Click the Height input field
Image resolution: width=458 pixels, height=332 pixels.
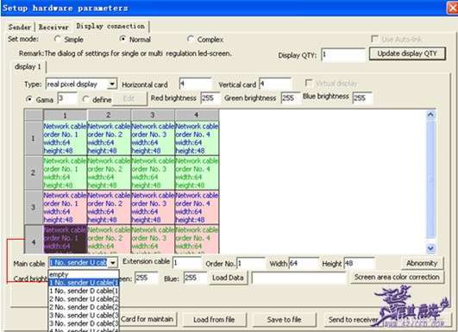tap(359, 263)
